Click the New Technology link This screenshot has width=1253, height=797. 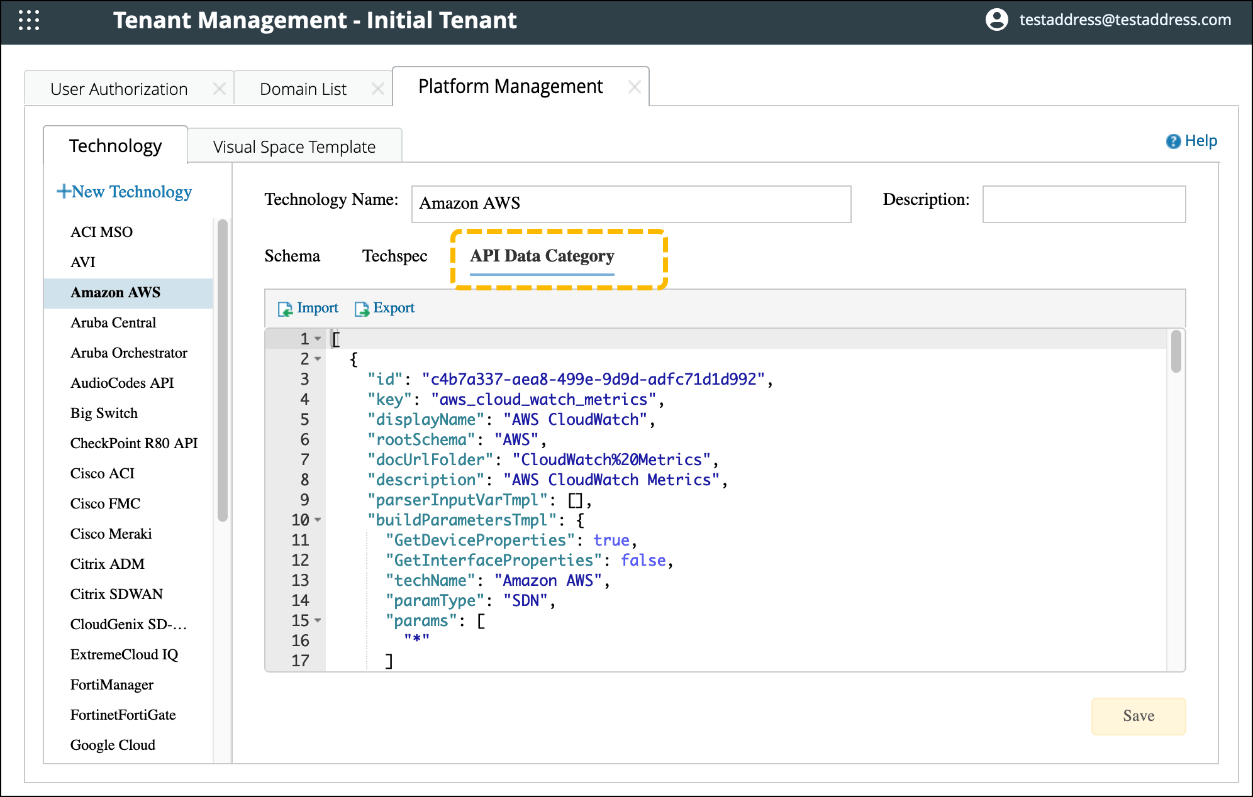tap(125, 192)
